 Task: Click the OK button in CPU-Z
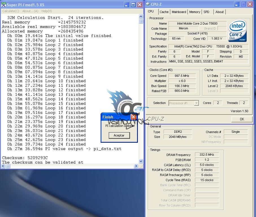[x=242, y=119]
